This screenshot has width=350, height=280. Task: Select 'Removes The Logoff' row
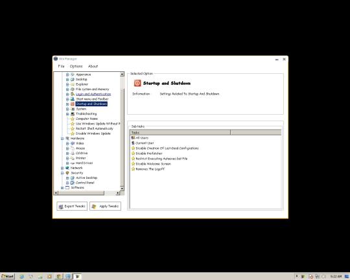150,169
